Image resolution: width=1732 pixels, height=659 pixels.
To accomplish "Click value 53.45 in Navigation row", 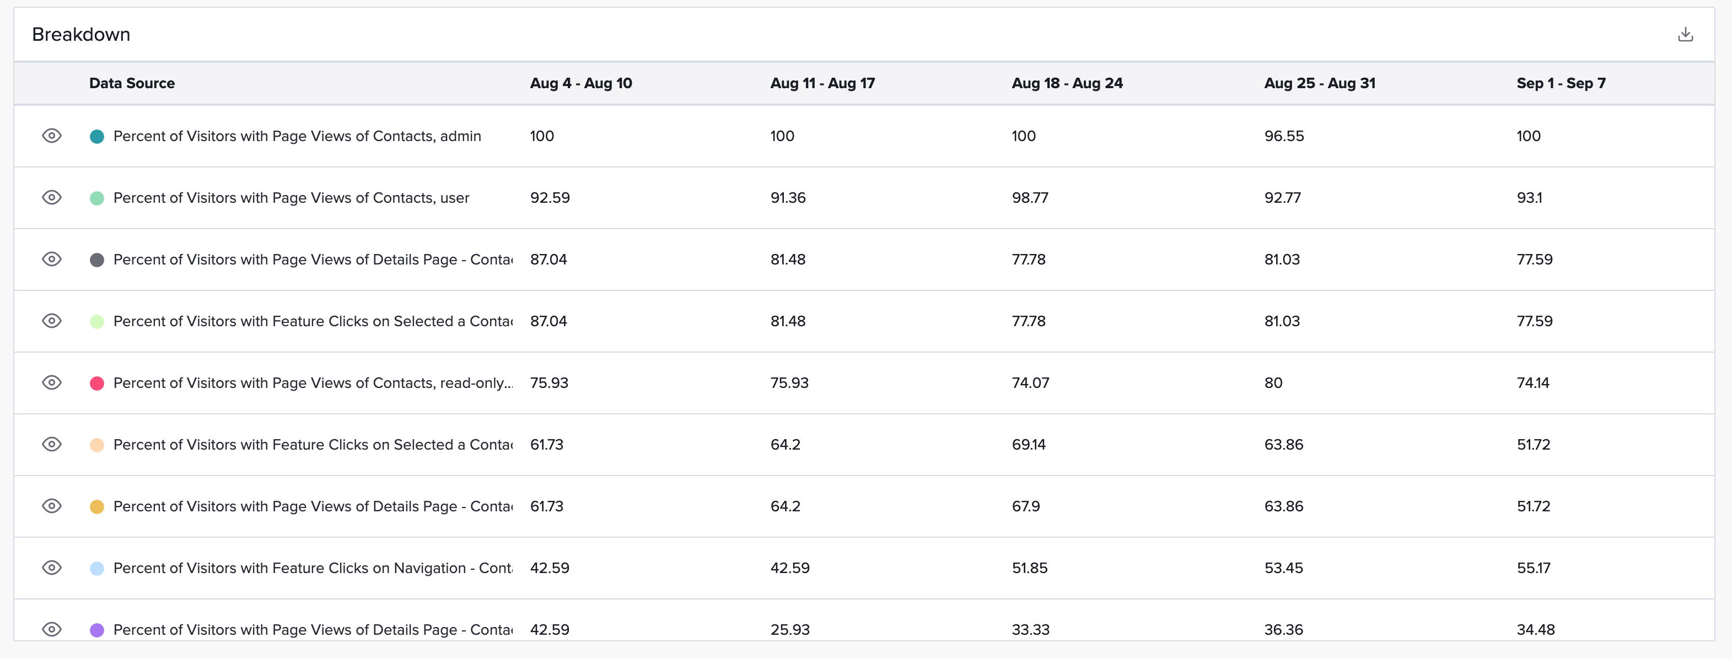I will pyautogui.click(x=1283, y=569).
